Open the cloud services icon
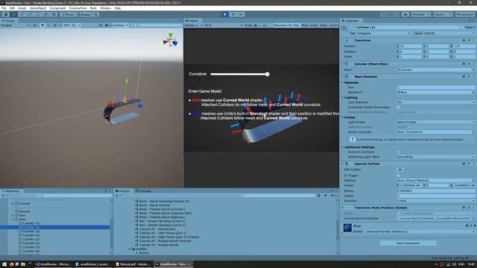This screenshot has height=268, width=477. (405, 14)
